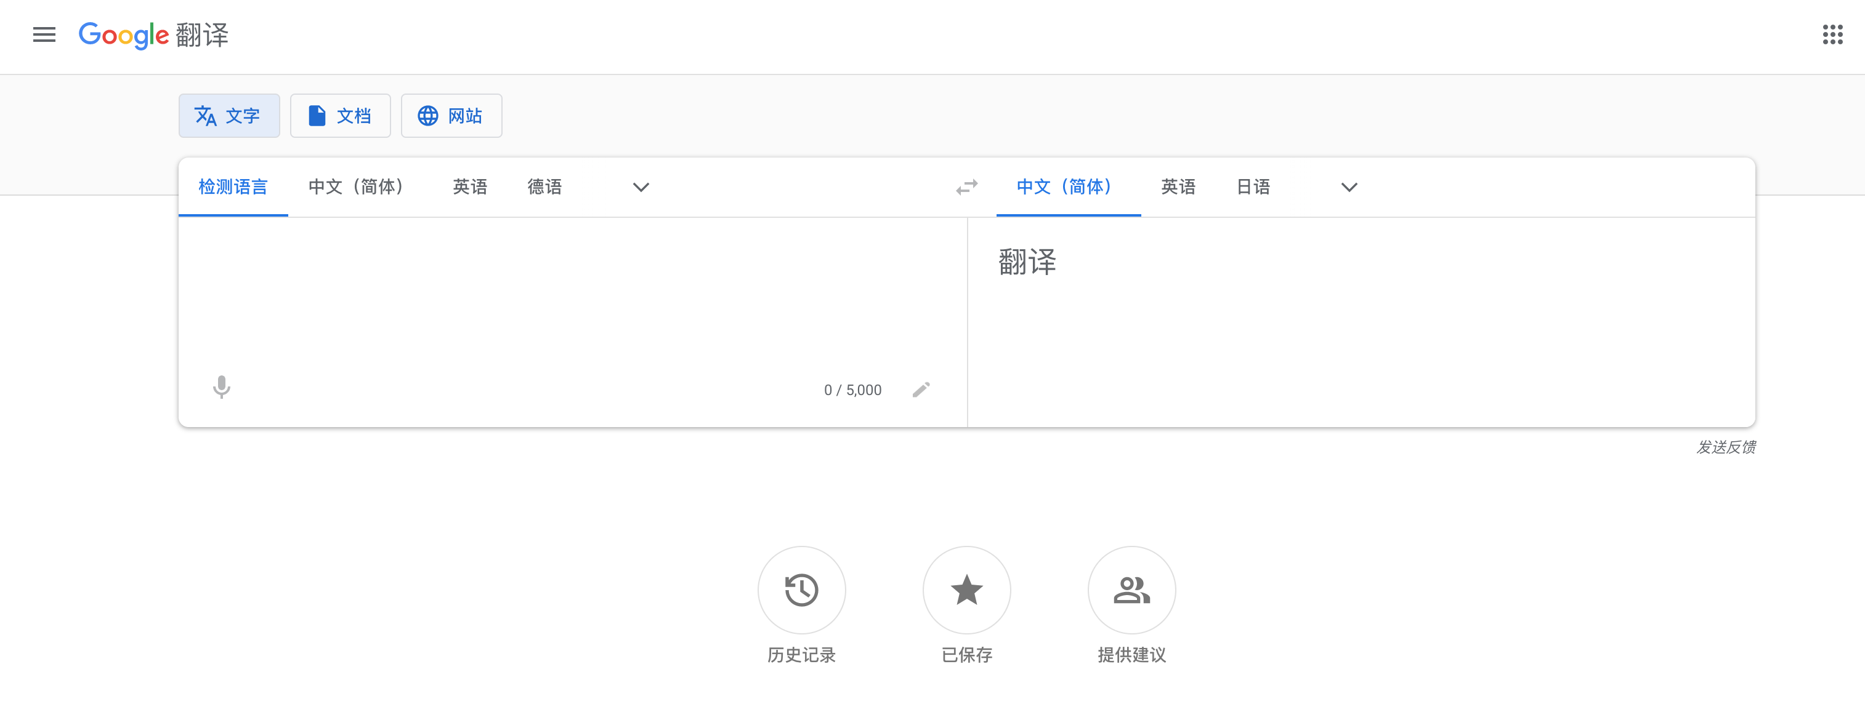The width and height of the screenshot is (1865, 720).
Task: Switch to the 网站 website translation tab
Action: tap(451, 116)
